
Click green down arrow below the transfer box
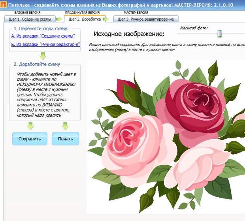(43, 56)
